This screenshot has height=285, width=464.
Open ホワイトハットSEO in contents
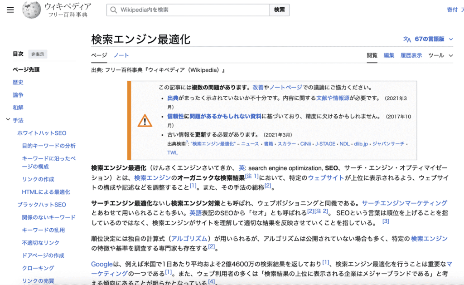click(42, 133)
